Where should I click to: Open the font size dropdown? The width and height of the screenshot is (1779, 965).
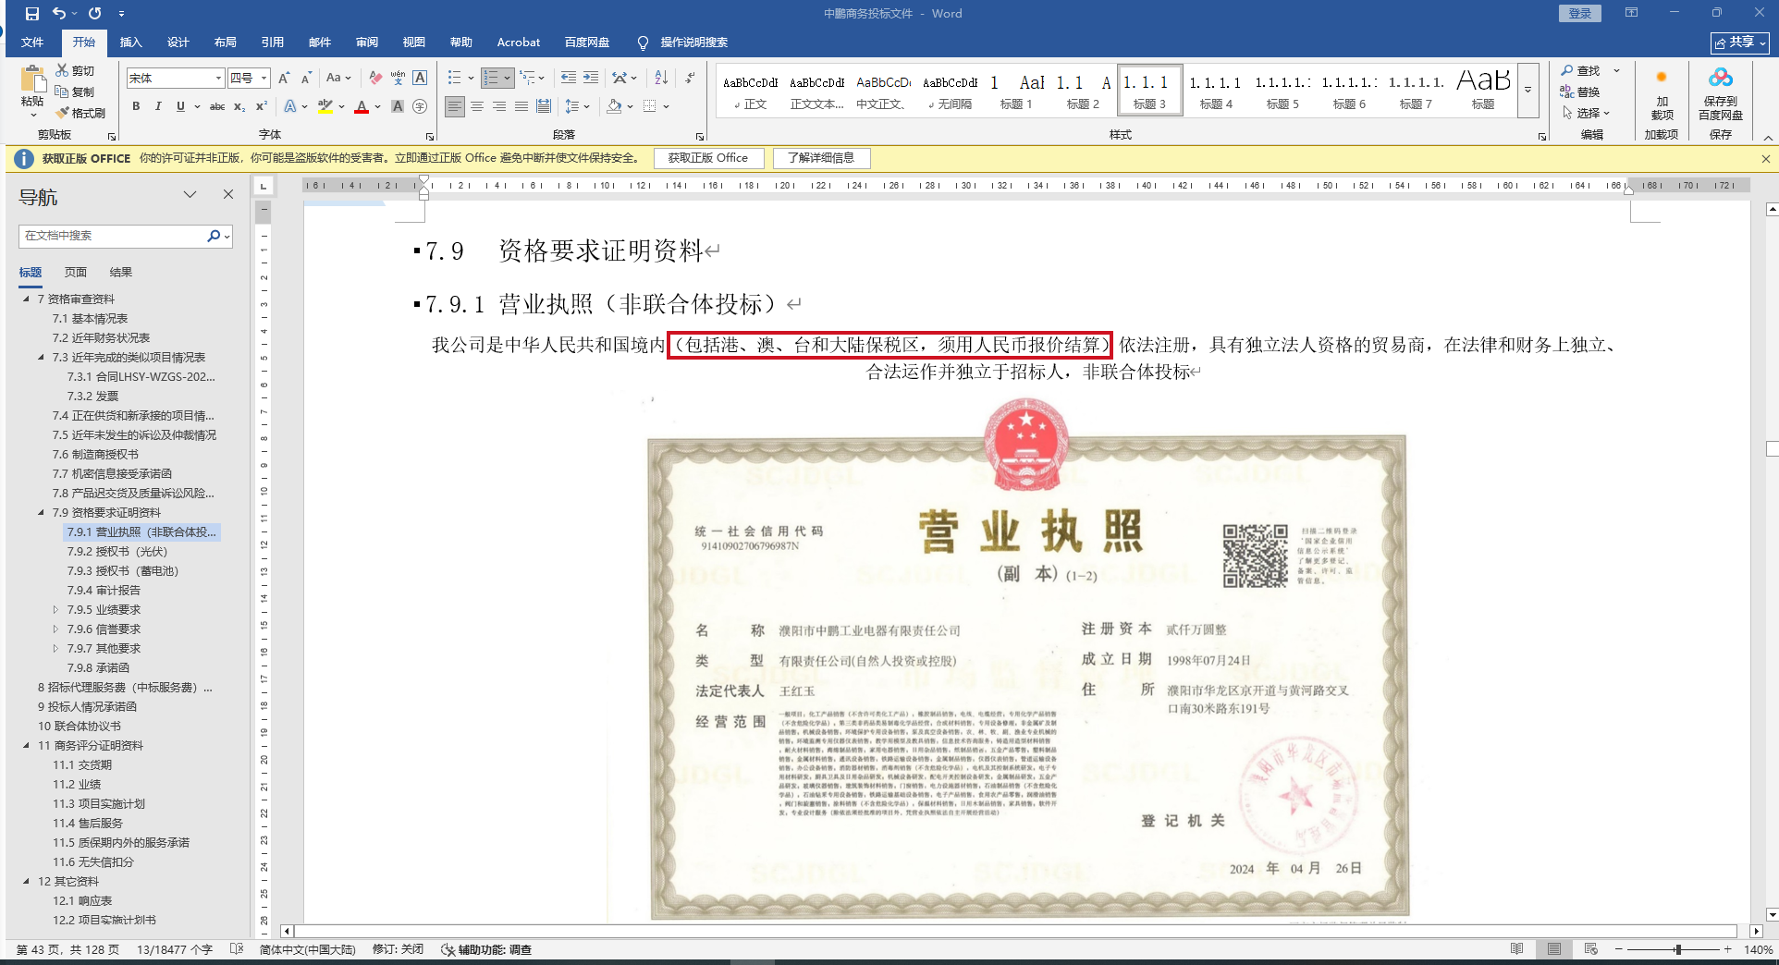tap(264, 79)
